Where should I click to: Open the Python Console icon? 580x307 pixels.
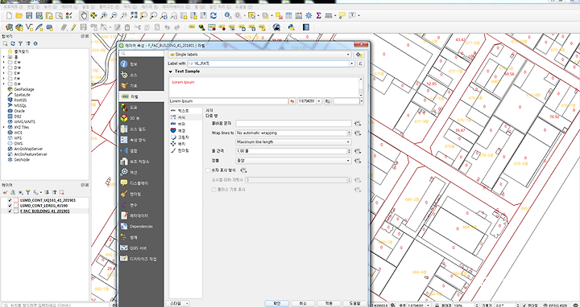pyautogui.click(x=292, y=27)
